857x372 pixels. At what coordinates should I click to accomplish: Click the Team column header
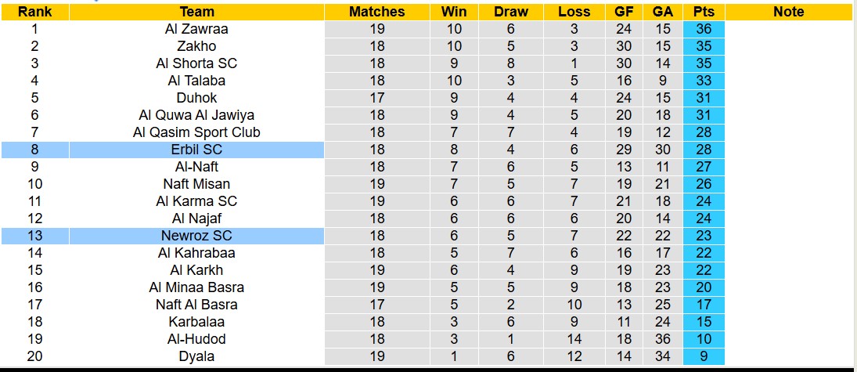coord(196,12)
